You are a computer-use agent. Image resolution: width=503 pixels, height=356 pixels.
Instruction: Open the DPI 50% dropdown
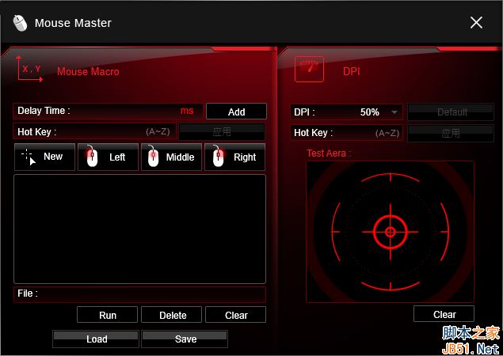346,112
